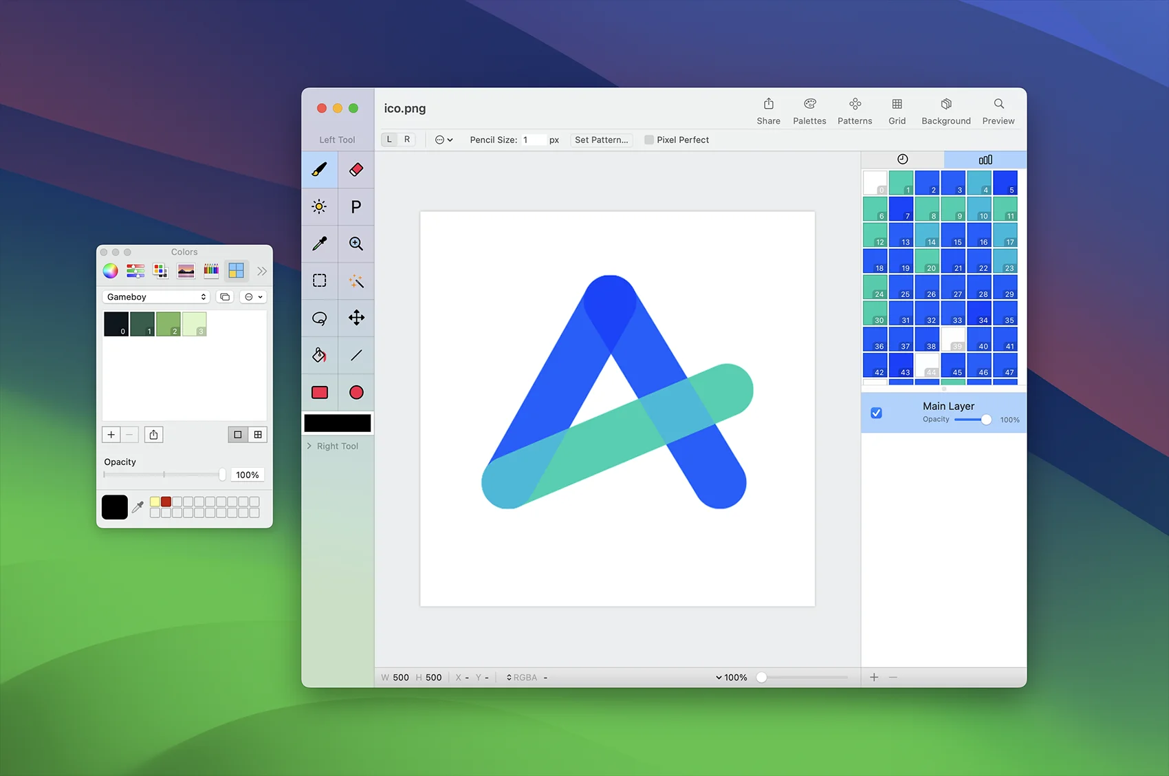Open the Gameboy palette dropdown
The height and width of the screenshot is (776, 1169).
[156, 297]
